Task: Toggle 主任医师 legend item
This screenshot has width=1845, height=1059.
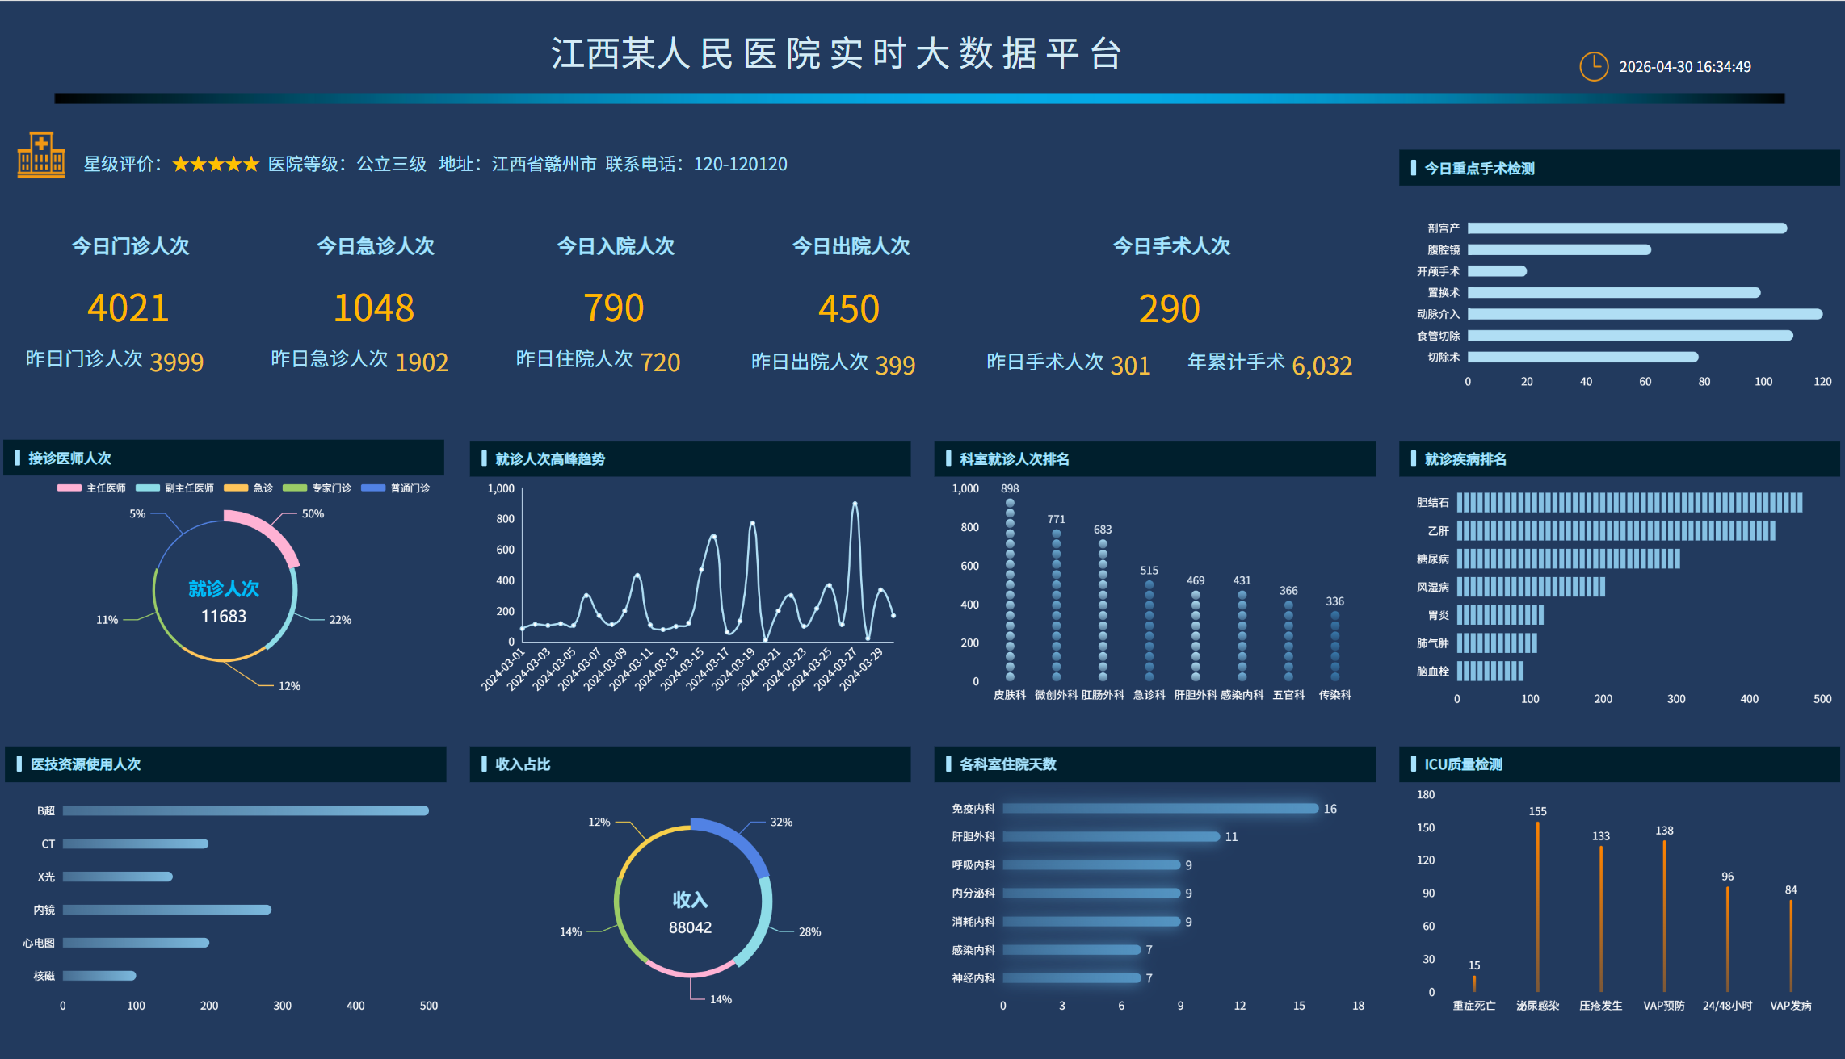Action: [91, 488]
